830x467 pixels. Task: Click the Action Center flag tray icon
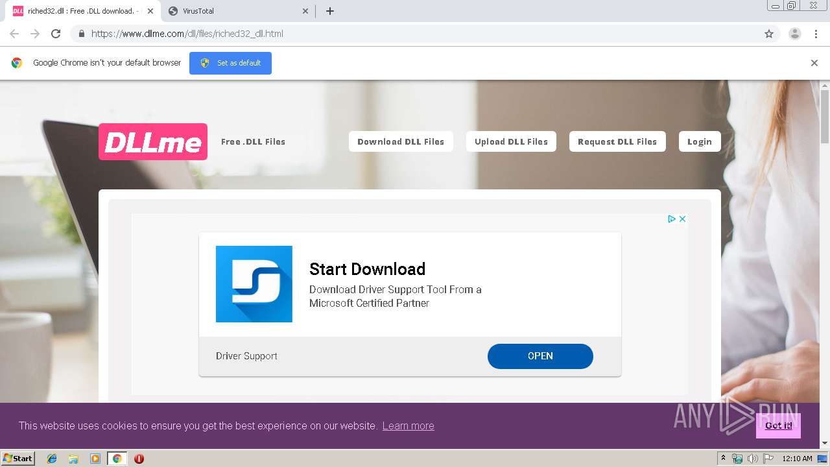pos(768,459)
